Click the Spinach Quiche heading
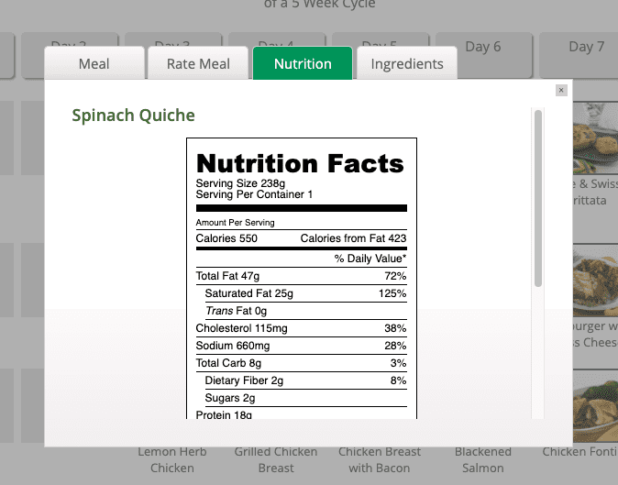The image size is (618, 485). [x=133, y=116]
